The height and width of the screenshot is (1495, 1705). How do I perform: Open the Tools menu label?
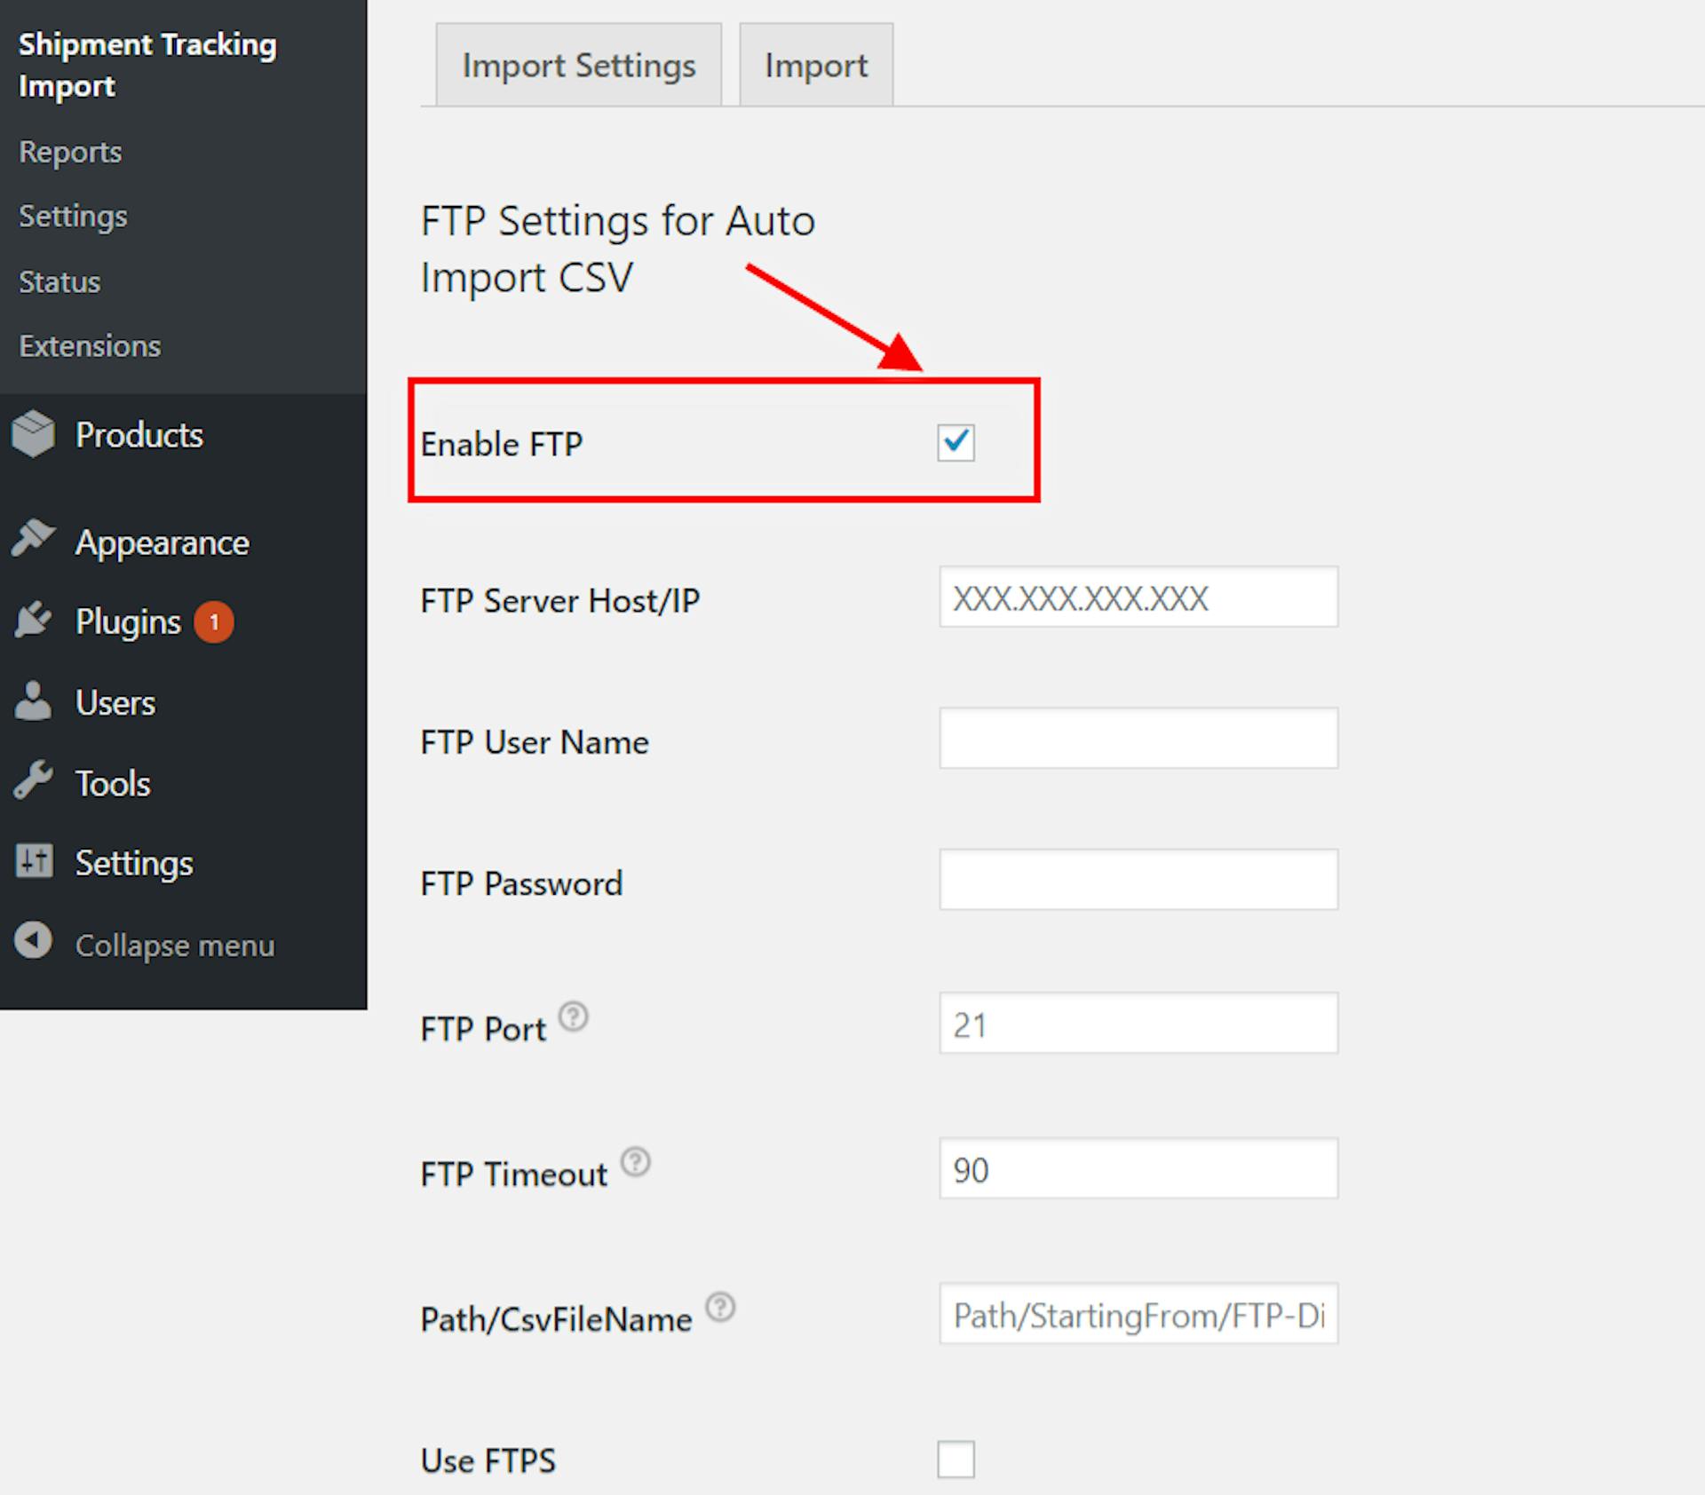113,784
